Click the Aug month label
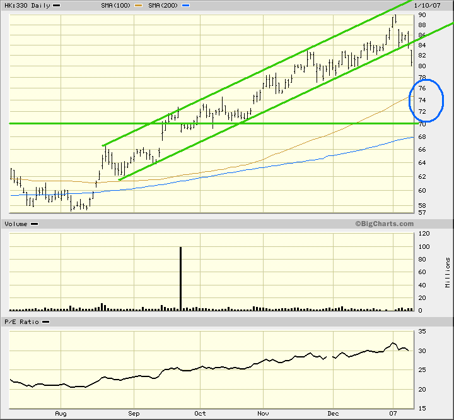454x420 pixels. coord(61,413)
